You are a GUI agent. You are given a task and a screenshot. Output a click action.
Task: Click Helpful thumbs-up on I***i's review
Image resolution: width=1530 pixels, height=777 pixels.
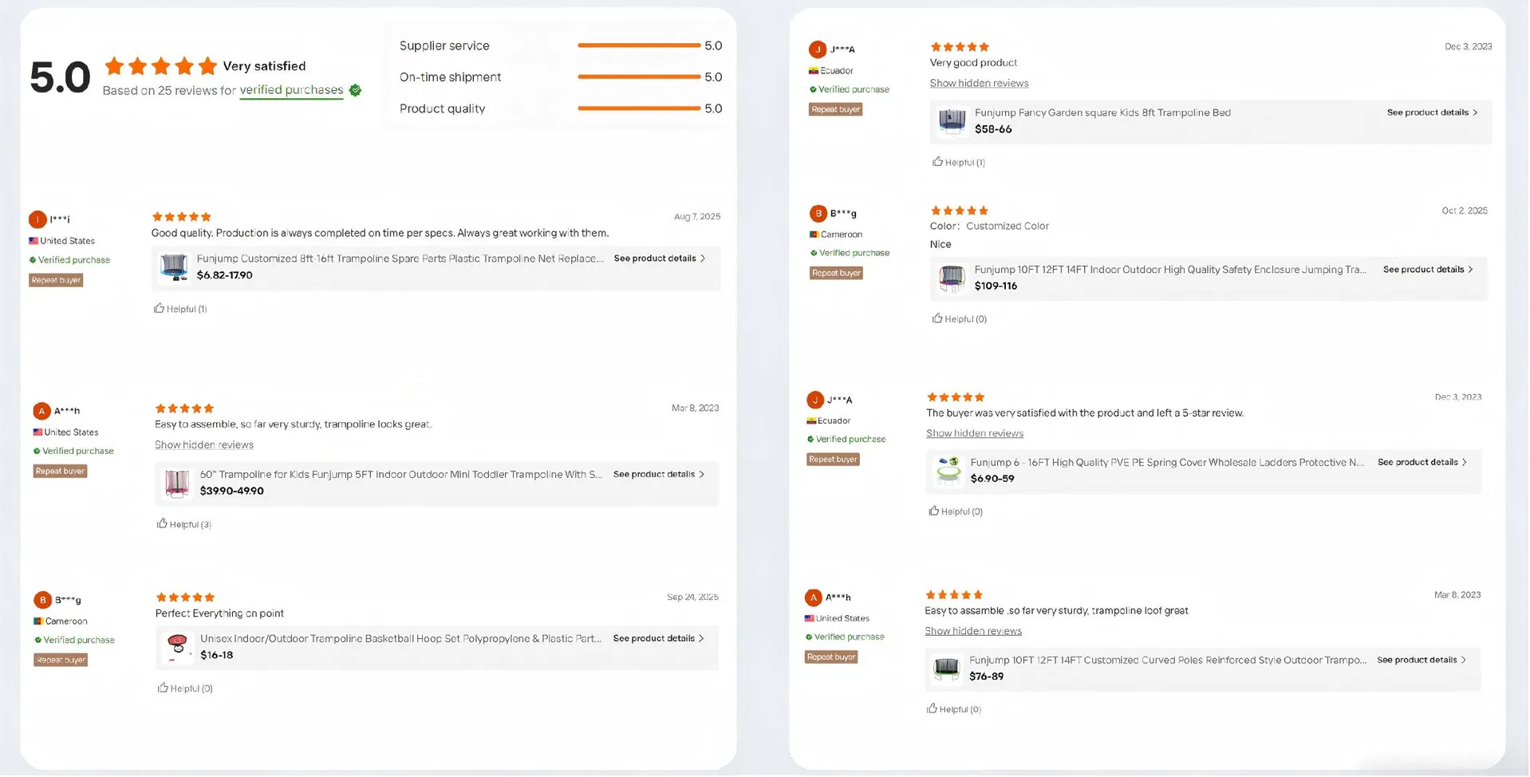tap(160, 309)
